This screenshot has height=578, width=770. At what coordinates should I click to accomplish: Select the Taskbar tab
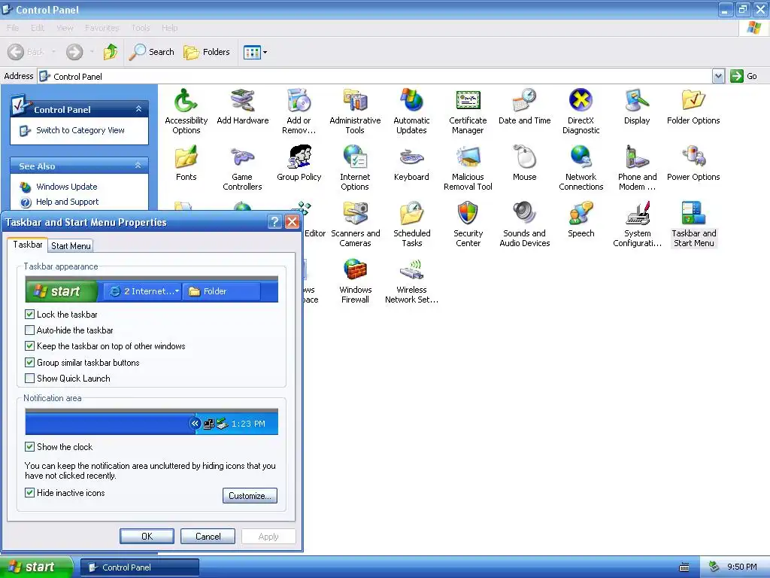point(28,245)
